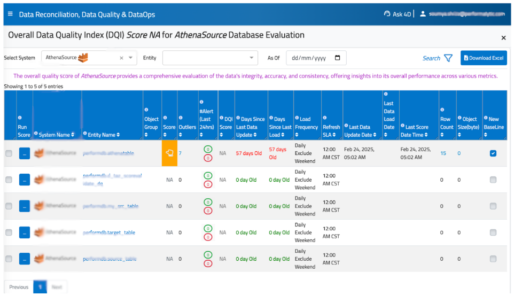Uncheck New BaseLine checkbox for performdb.athenatable
The width and height of the screenshot is (514, 303).
pos(493,153)
